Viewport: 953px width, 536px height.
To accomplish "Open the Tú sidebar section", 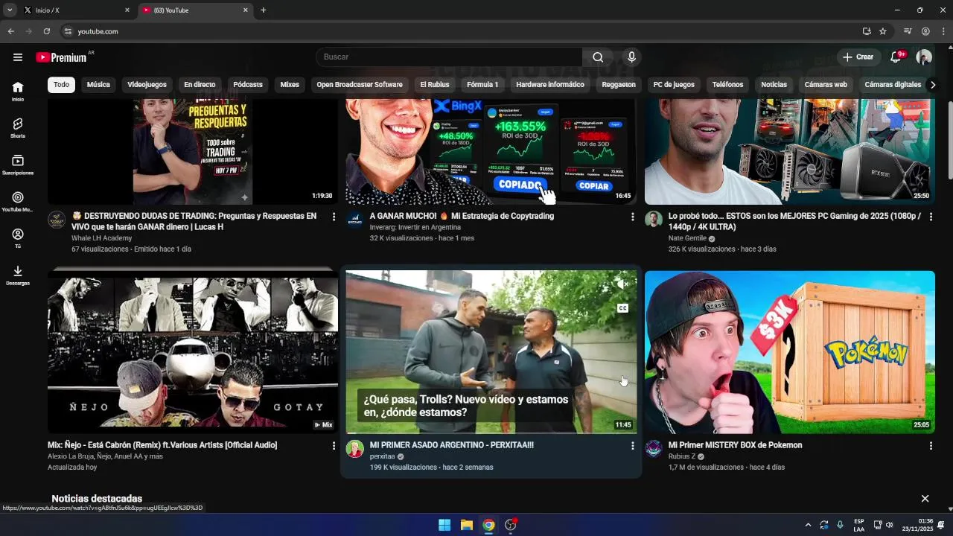I will 18,238.
